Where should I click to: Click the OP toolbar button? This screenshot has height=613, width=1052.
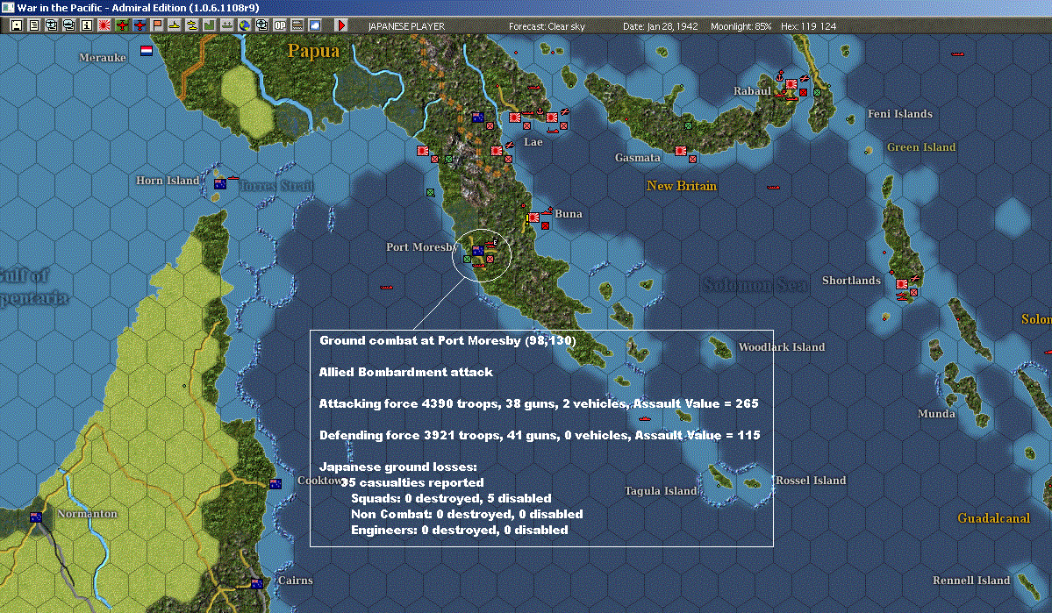click(x=279, y=25)
